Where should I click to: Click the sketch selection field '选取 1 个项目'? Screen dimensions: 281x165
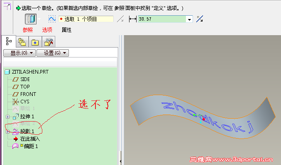(86, 19)
